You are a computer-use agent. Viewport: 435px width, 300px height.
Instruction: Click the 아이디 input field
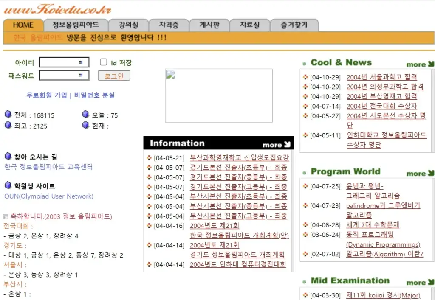(x=64, y=62)
